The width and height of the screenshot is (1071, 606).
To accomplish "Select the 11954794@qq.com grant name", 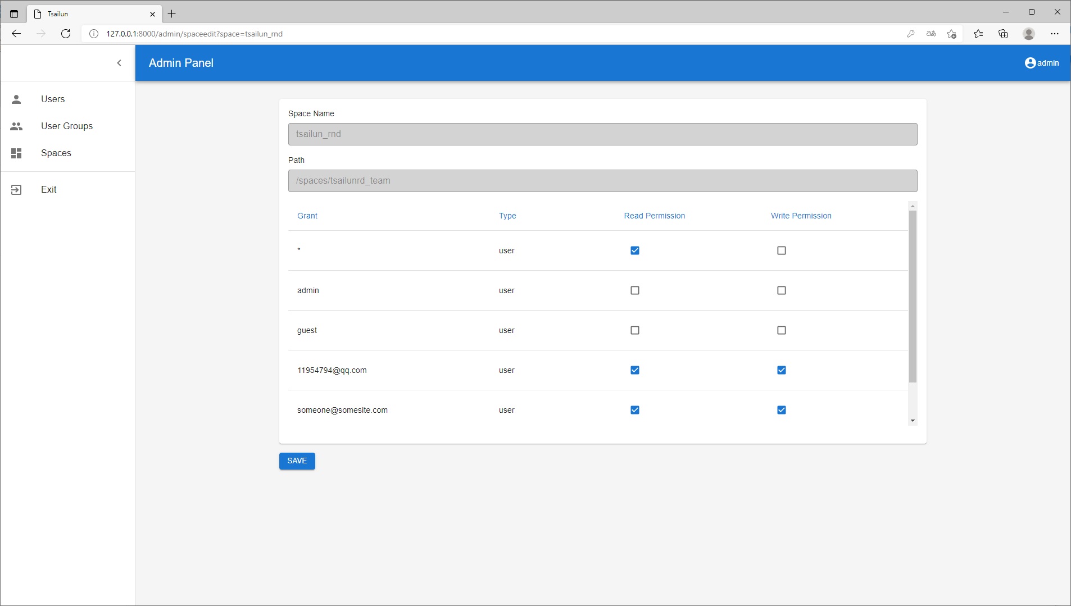I will pos(332,370).
